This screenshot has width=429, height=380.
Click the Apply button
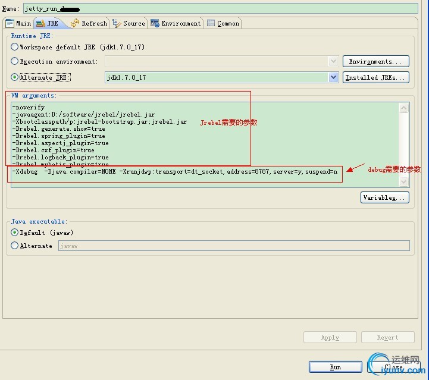(330, 337)
